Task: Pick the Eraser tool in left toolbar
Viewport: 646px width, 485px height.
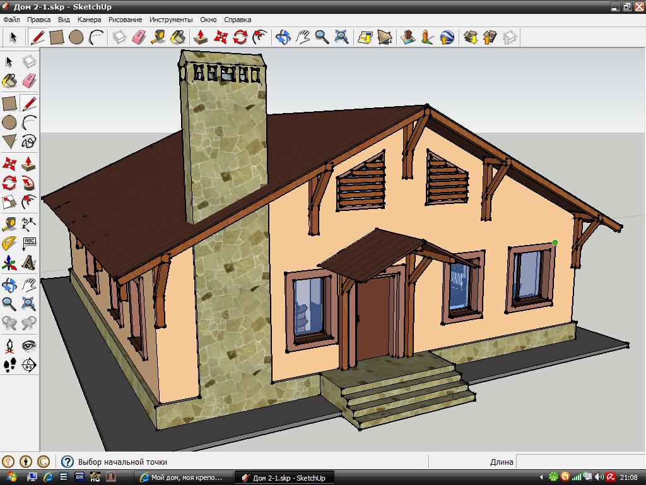Action: pyautogui.click(x=29, y=80)
